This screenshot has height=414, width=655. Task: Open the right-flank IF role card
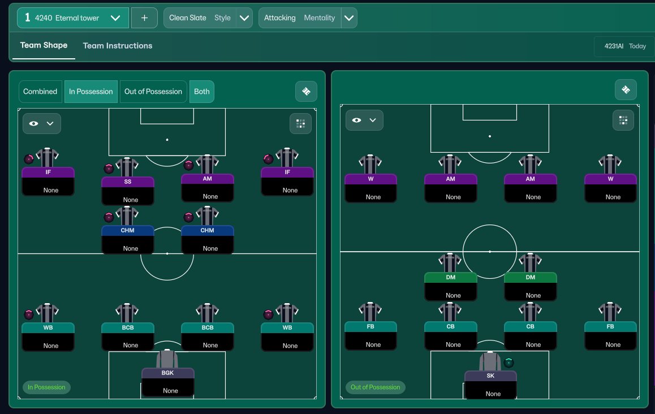[287, 182]
